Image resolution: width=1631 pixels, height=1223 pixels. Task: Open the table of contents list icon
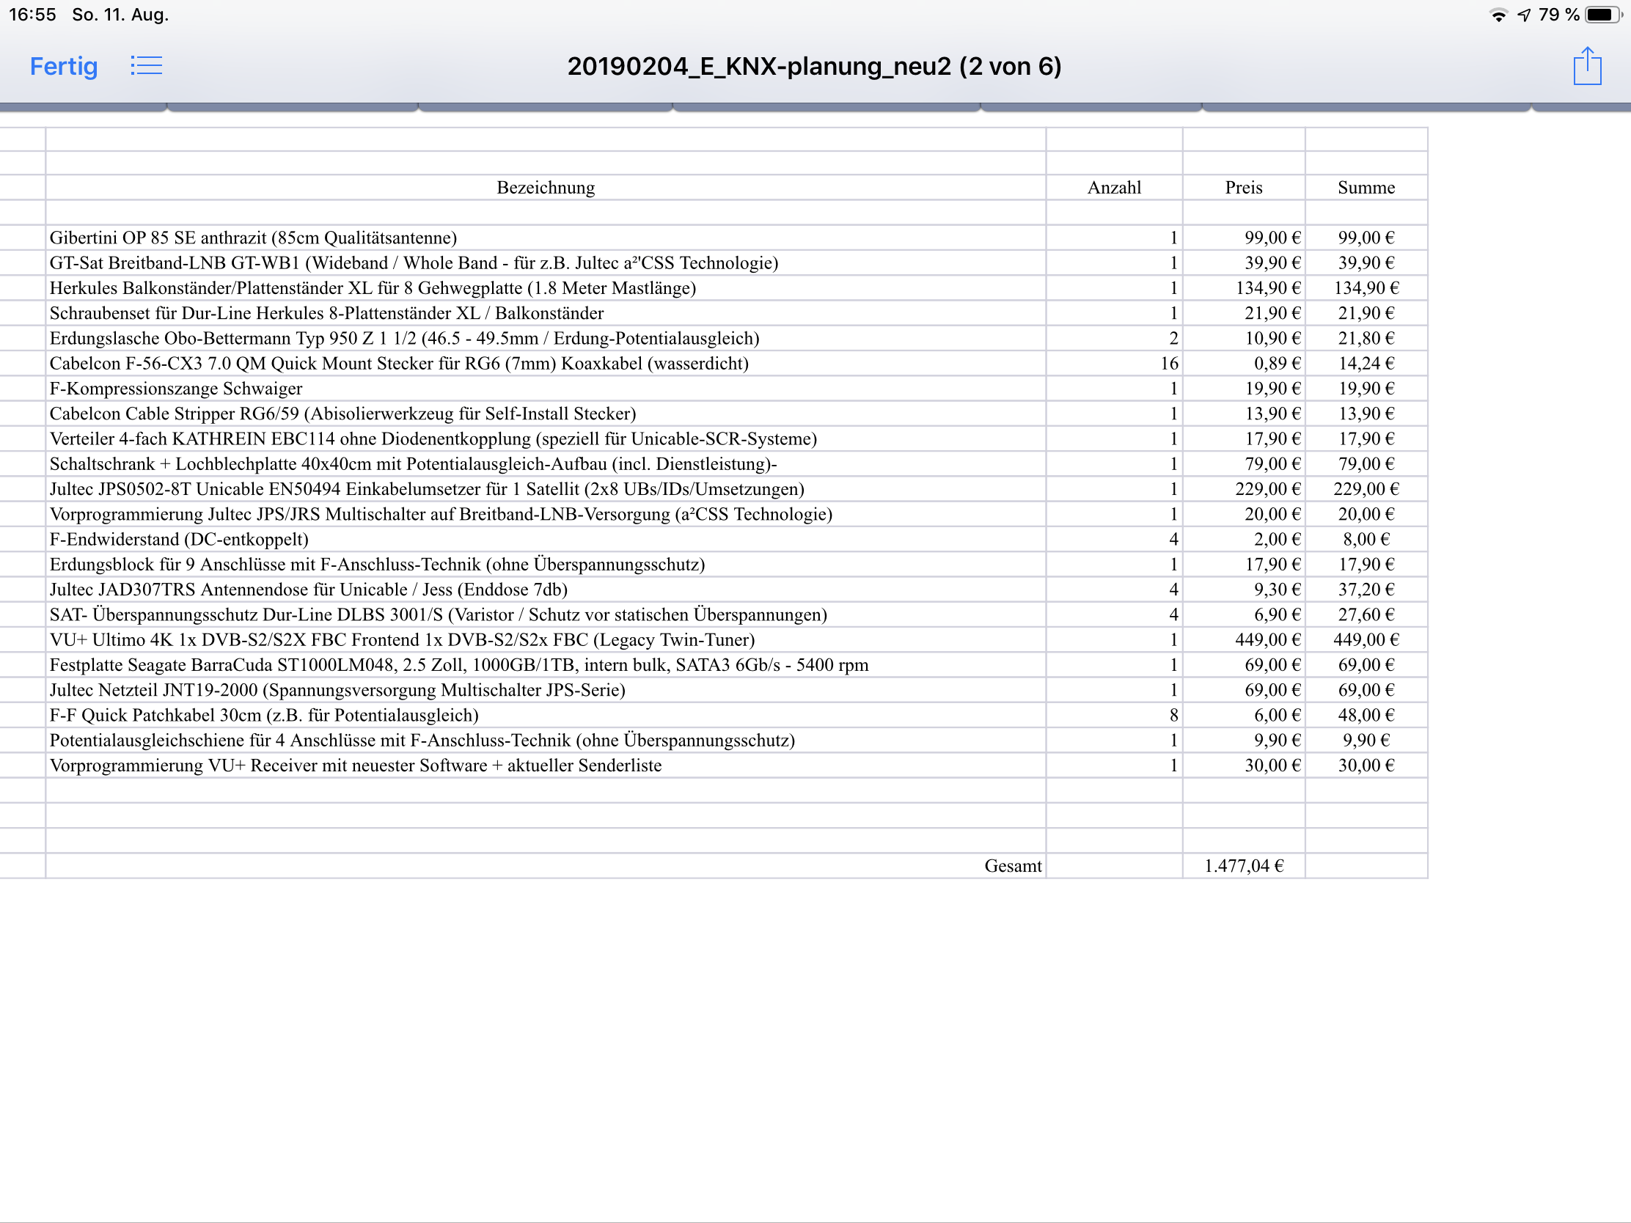[x=146, y=65]
